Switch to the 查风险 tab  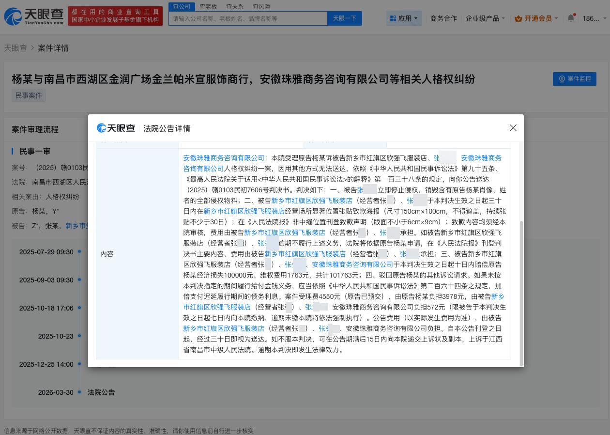coord(261,6)
